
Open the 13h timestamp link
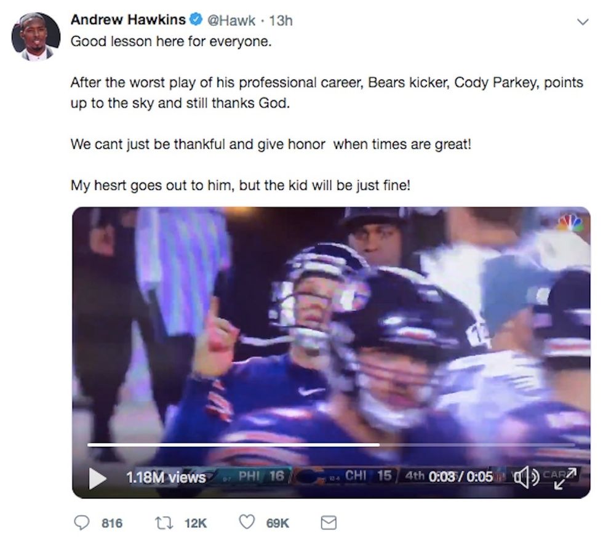(x=281, y=20)
